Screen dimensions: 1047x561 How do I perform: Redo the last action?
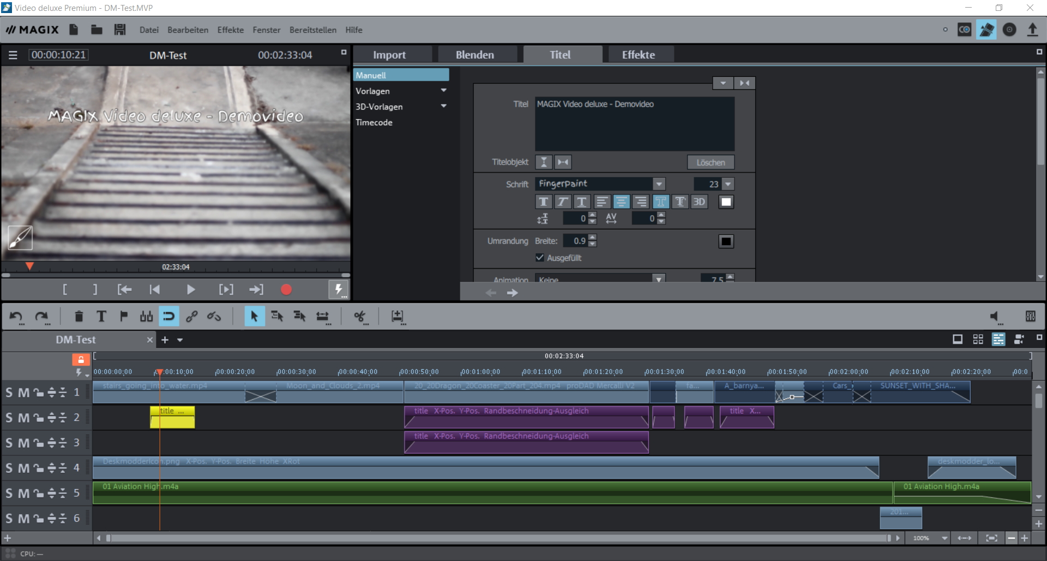click(x=41, y=316)
